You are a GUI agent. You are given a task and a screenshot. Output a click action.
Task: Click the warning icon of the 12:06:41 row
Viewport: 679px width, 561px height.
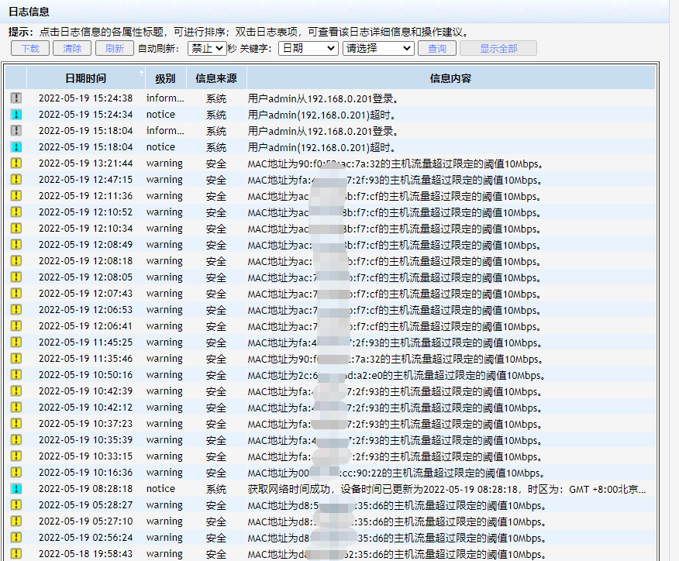click(16, 326)
